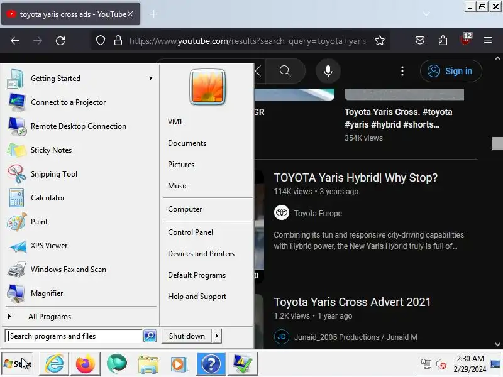This screenshot has height=377, width=503.
Task: Click the YouTube URL address bar
Action: (248, 41)
